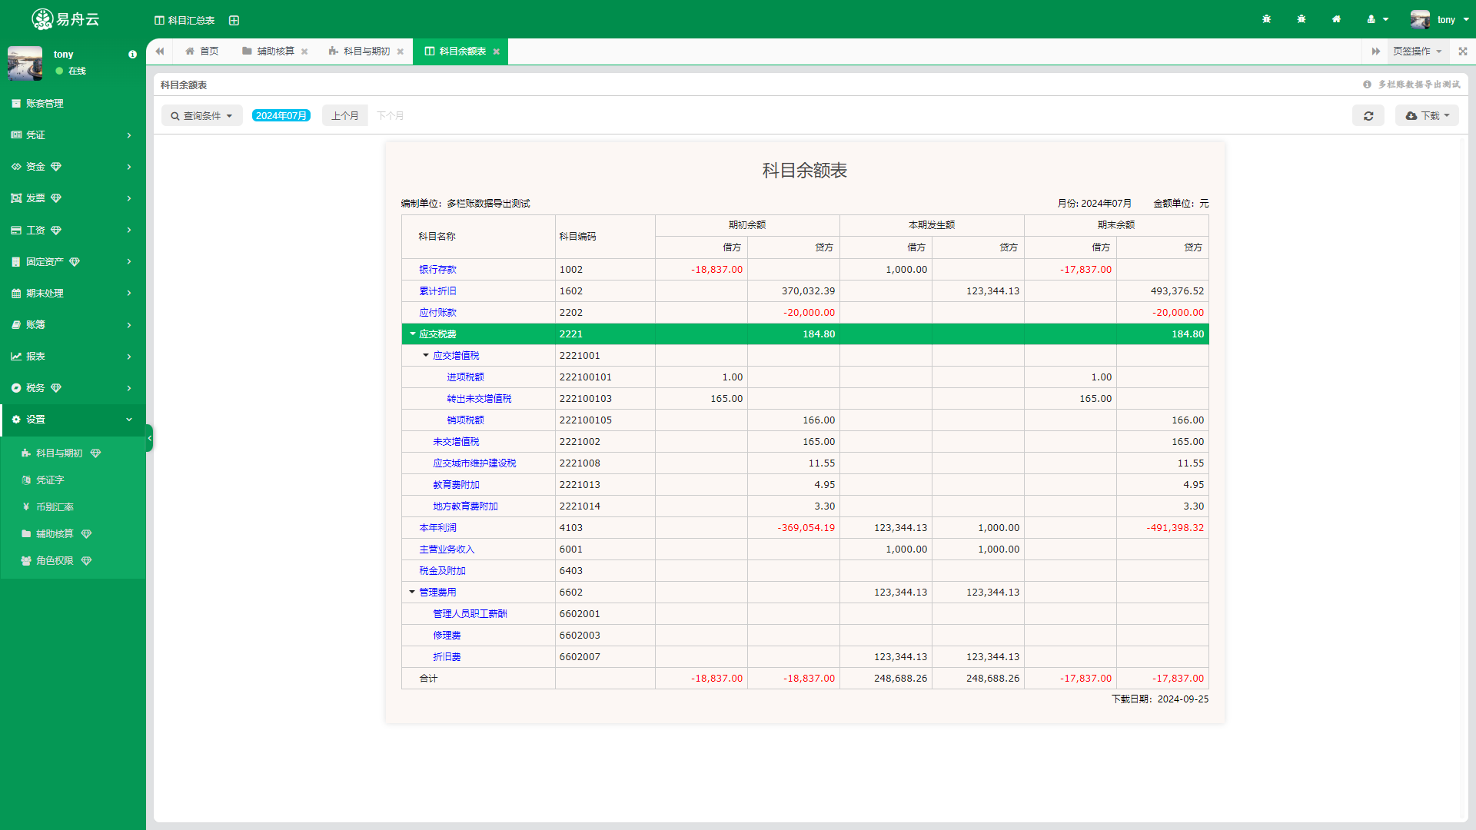Open 科目与期初 submenu item
The image size is (1476, 830).
pos(73,453)
